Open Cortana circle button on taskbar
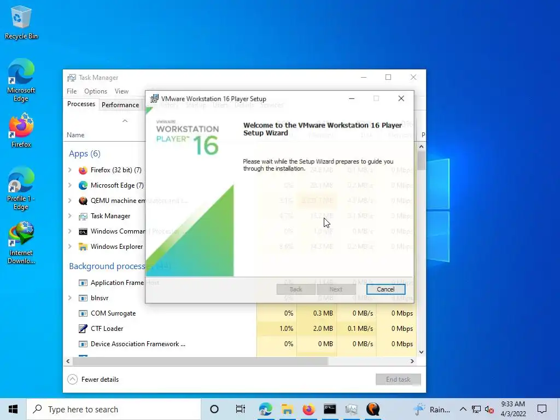Image resolution: width=560 pixels, height=420 pixels. (x=214, y=409)
